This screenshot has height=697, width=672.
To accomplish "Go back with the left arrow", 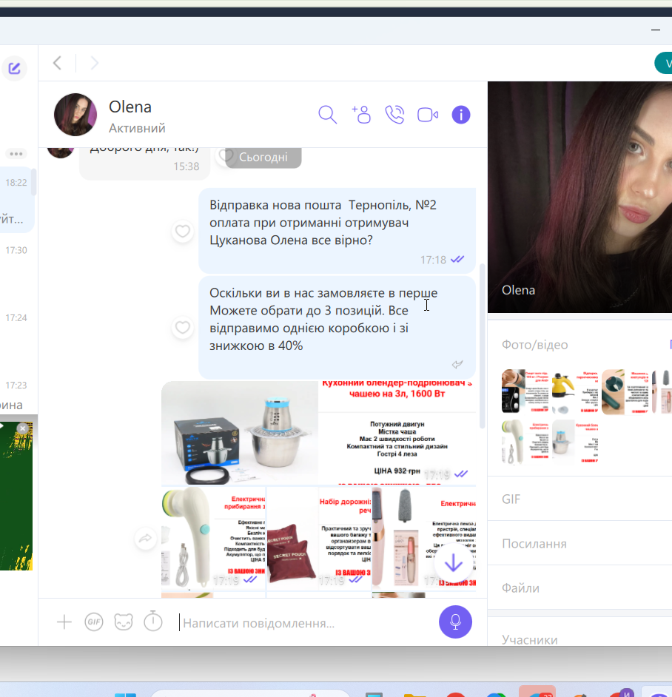I will click(x=58, y=63).
